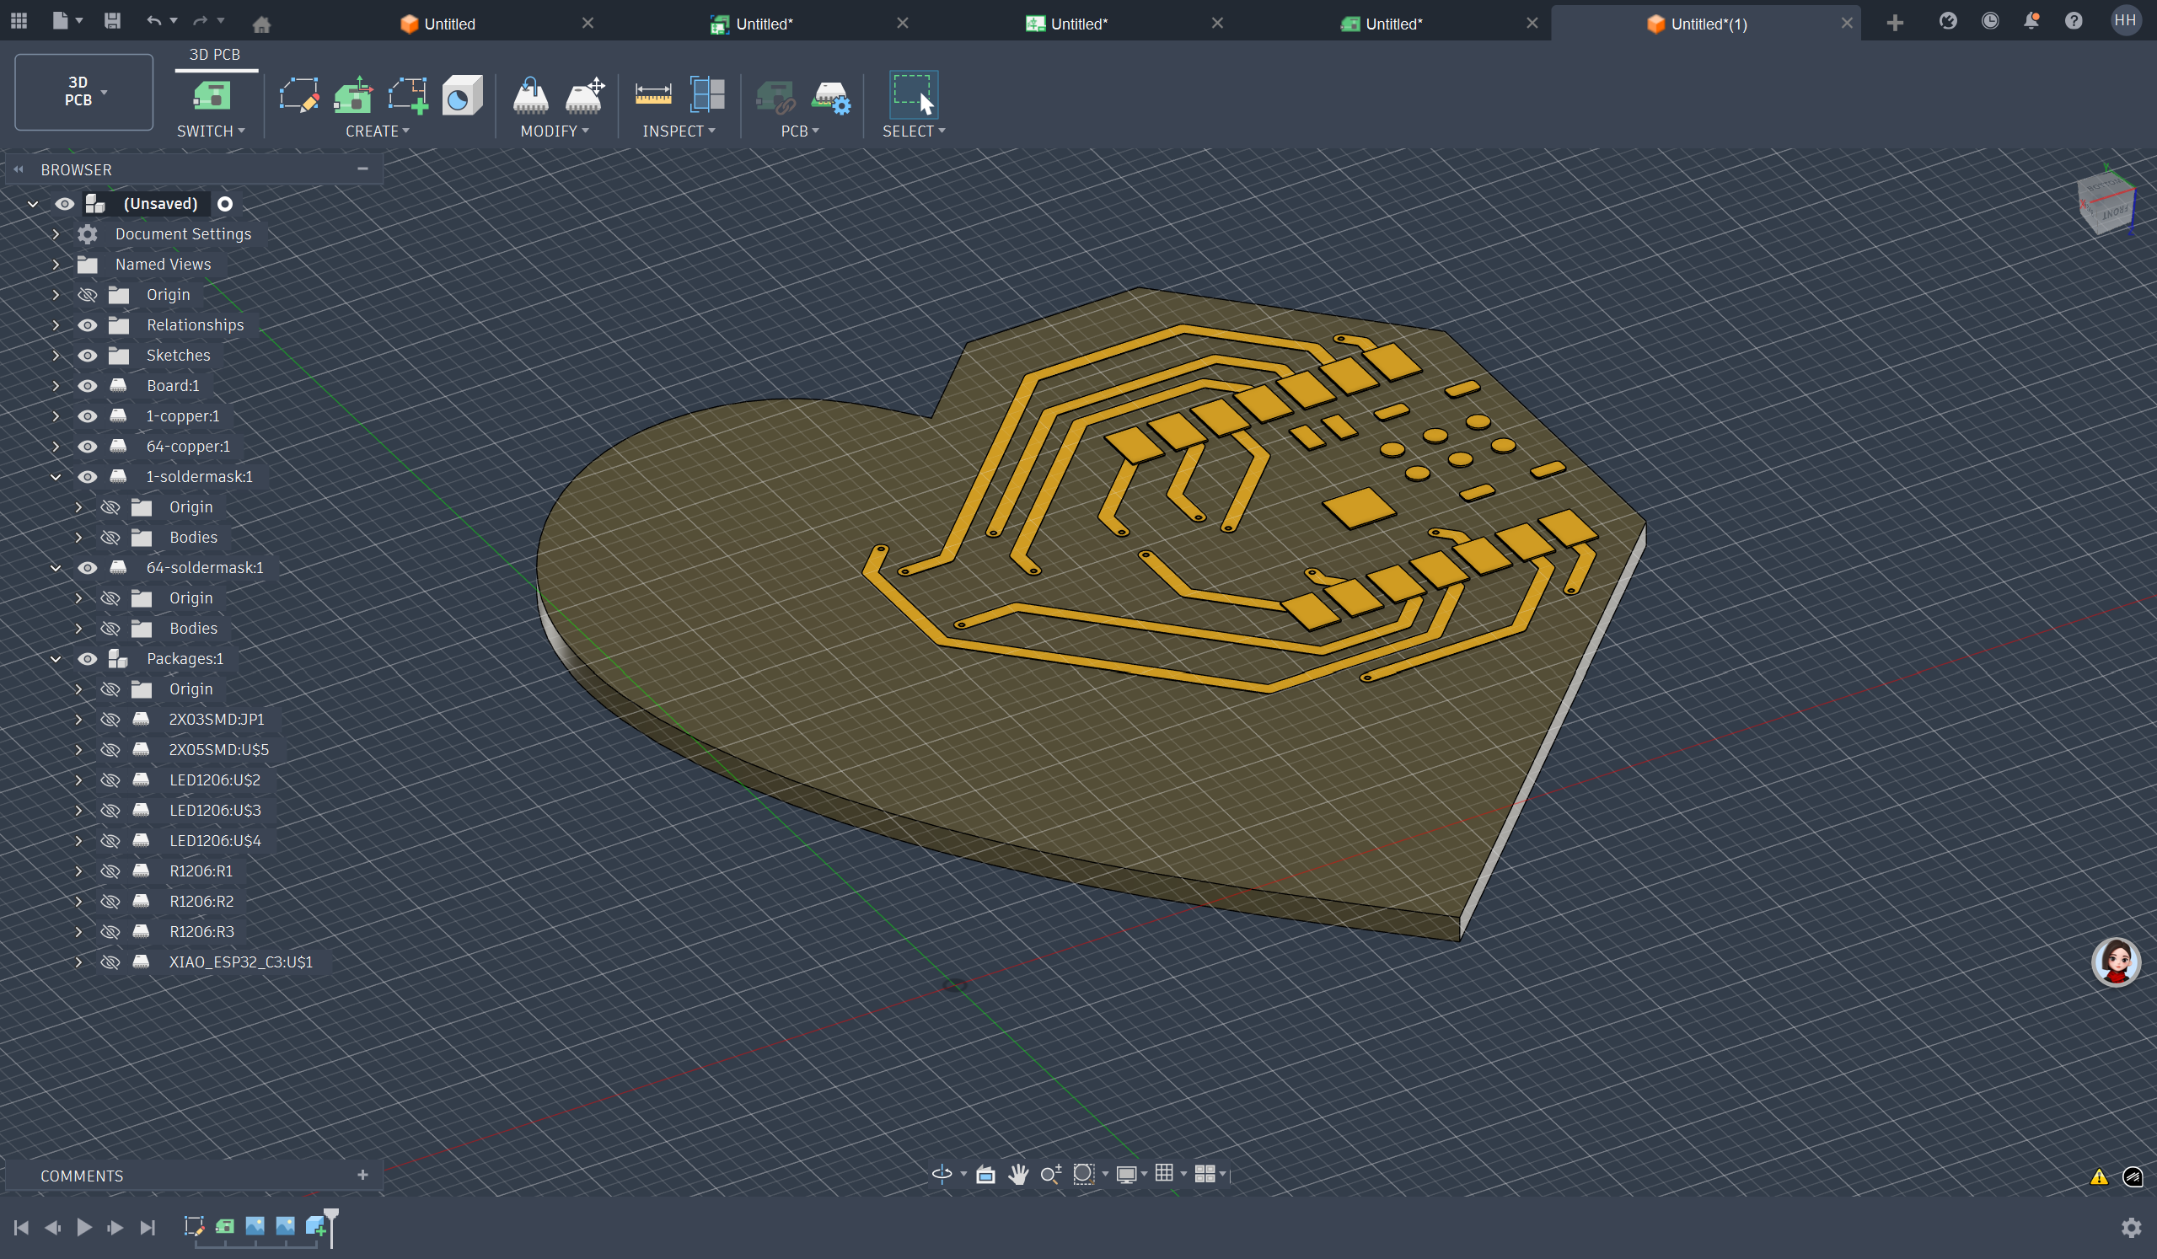This screenshot has height=1259, width=2157.
Task: Open a new design tab with plus
Action: coord(1894,23)
